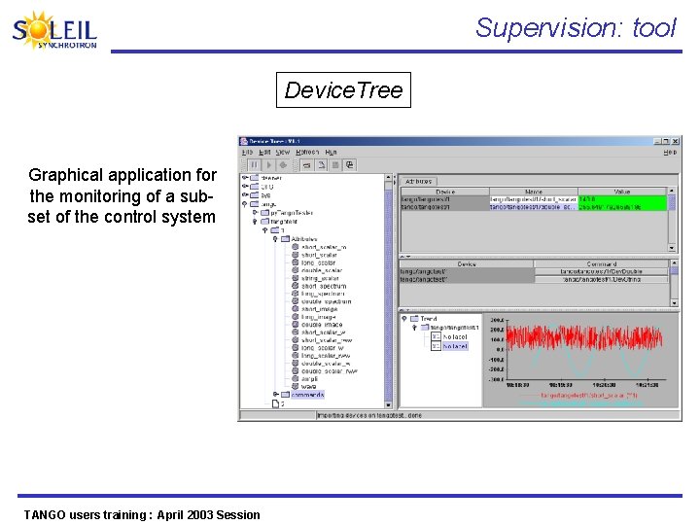Open the Run menu
700x525 pixels.
[x=331, y=153]
